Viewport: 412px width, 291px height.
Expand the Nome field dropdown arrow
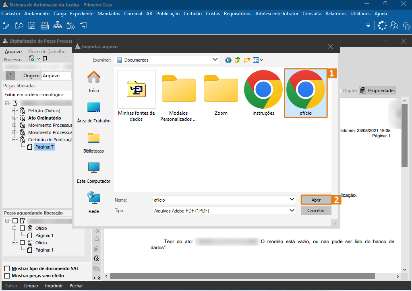click(292, 199)
